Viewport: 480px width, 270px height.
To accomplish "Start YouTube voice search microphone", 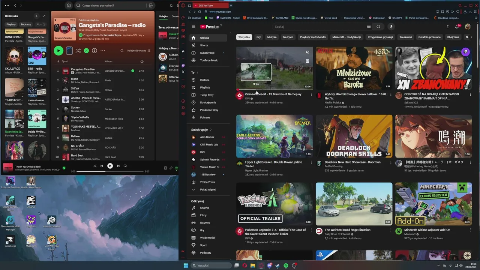I will click(x=391, y=27).
